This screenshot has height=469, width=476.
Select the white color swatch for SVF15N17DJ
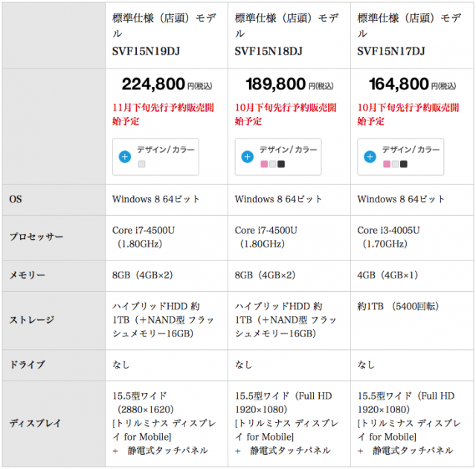395,165
